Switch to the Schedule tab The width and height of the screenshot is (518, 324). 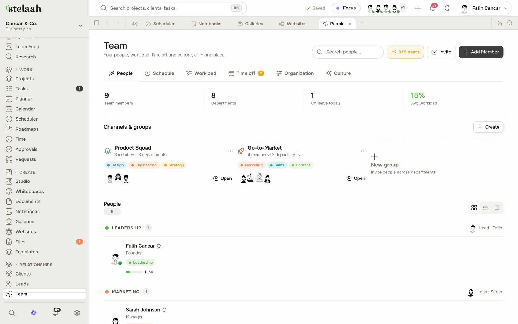click(x=160, y=73)
